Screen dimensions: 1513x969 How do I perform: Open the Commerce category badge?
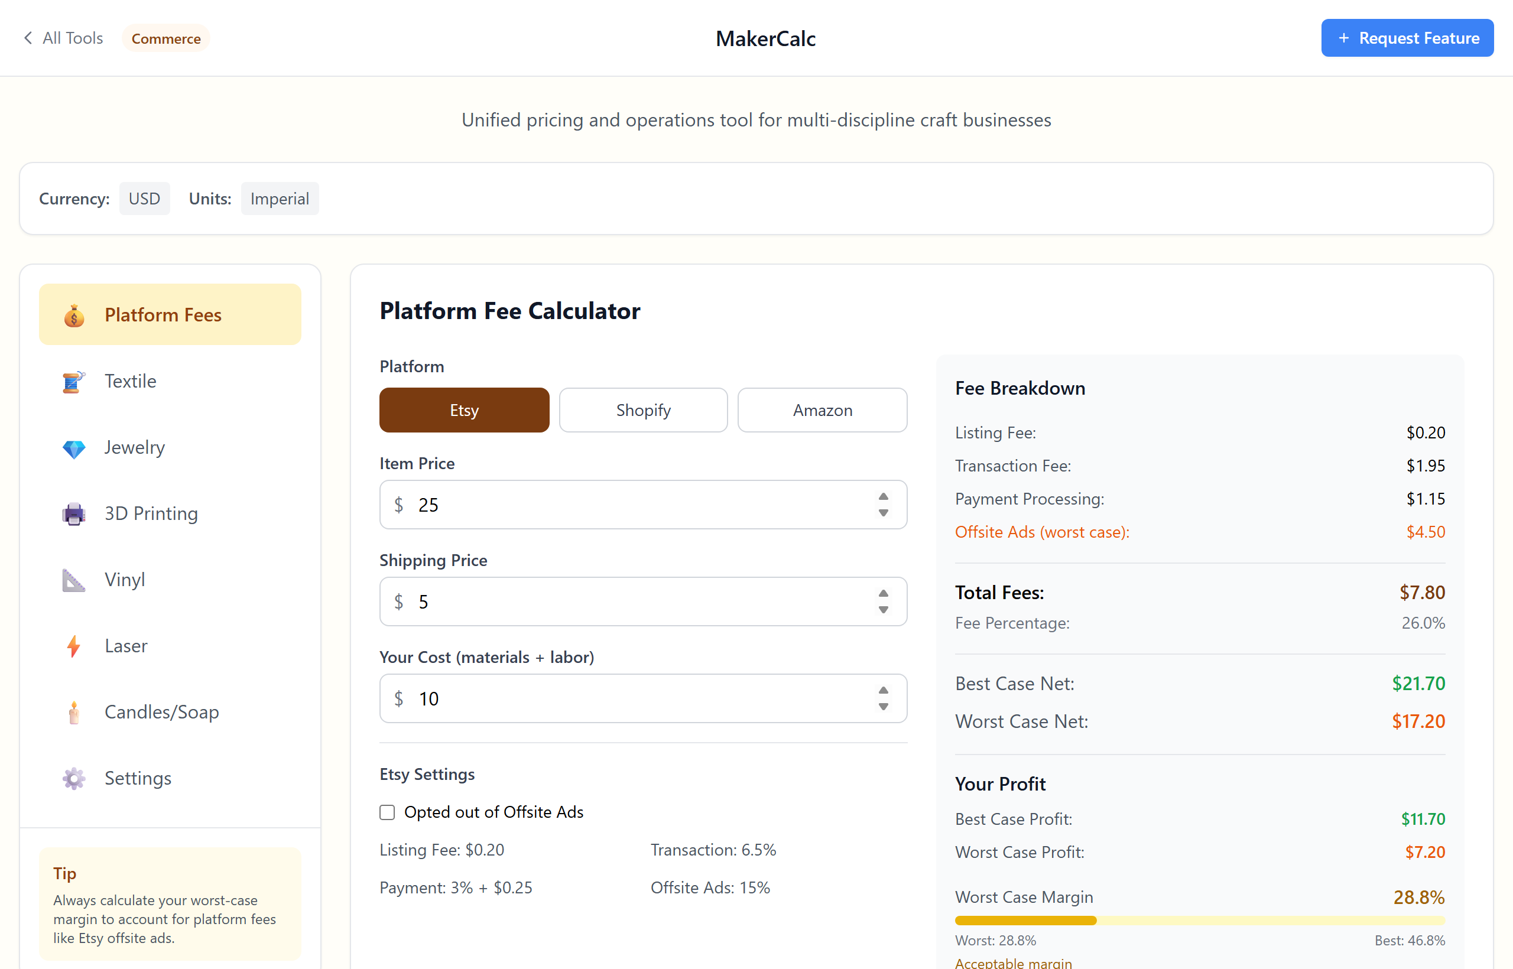pos(165,38)
